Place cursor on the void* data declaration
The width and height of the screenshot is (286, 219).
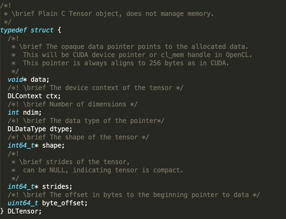(x=29, y=79)
